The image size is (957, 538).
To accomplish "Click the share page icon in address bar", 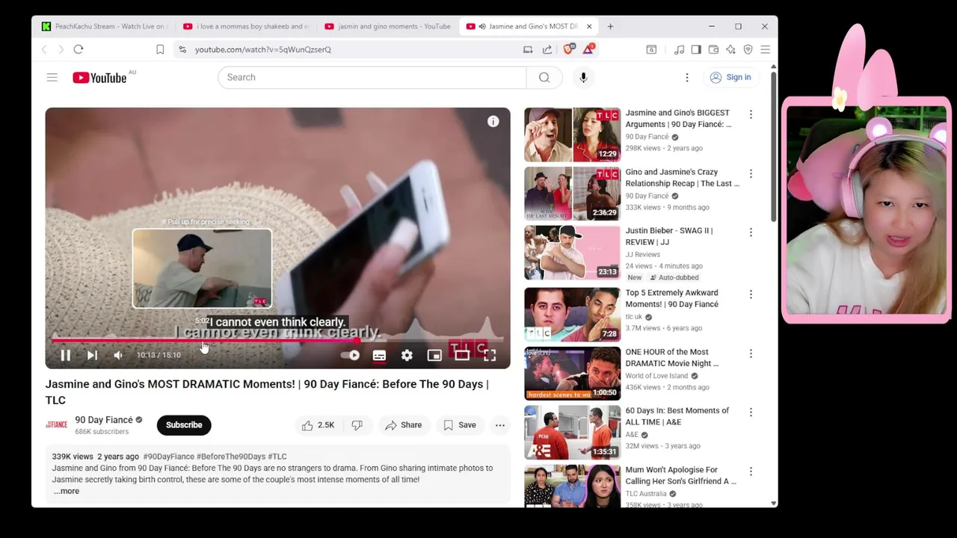I will coord(547,49).
